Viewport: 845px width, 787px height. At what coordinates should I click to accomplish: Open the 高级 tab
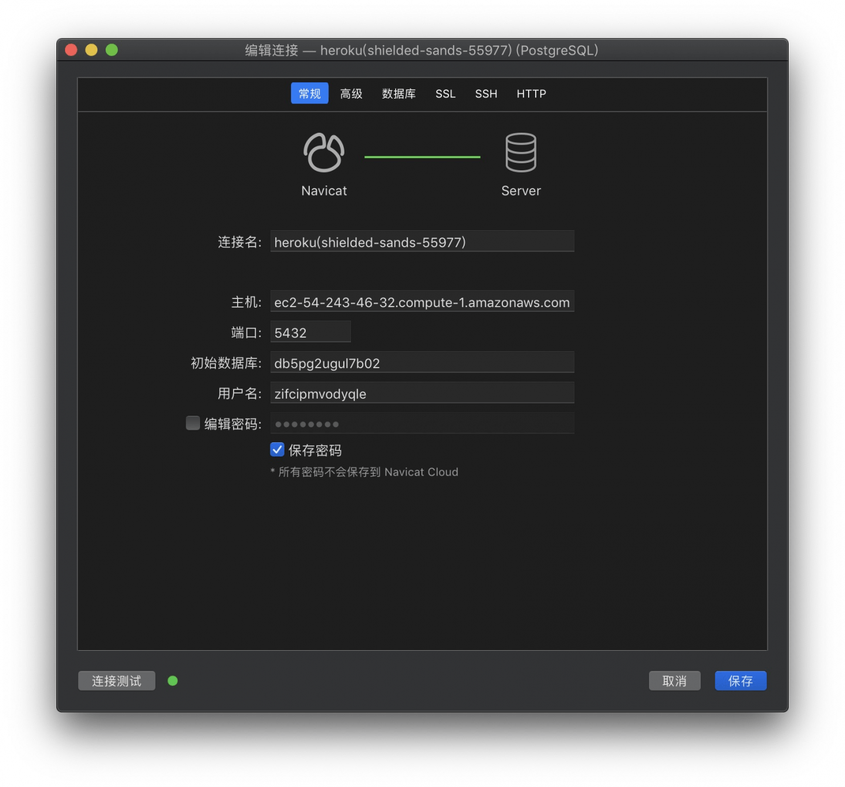(351, 93)
